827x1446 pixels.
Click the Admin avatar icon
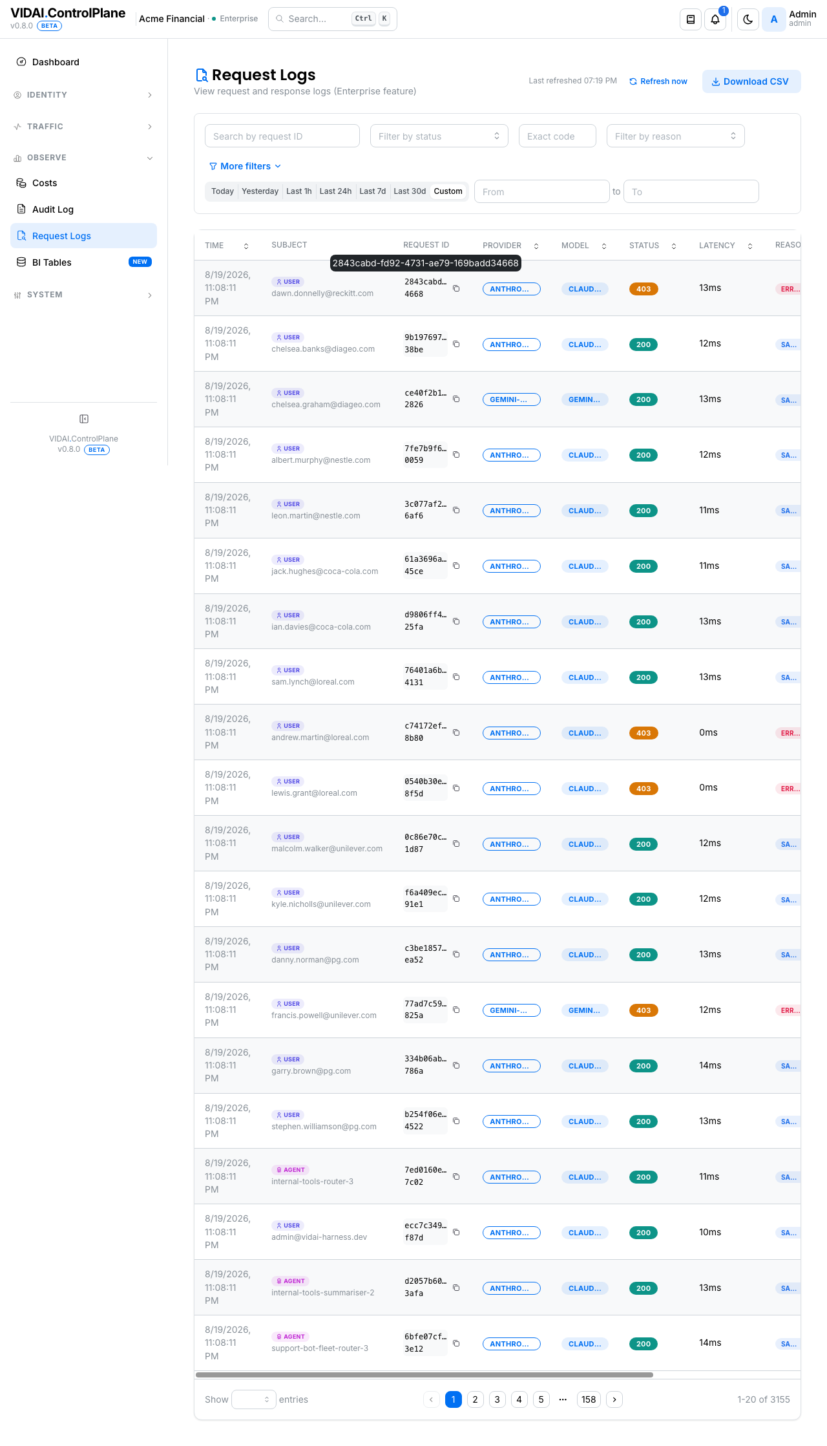[x=774, y=19]
